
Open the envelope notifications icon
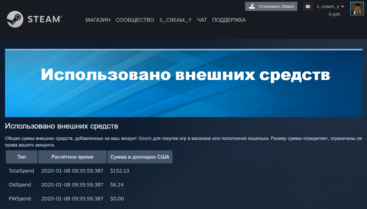point(308,7)
